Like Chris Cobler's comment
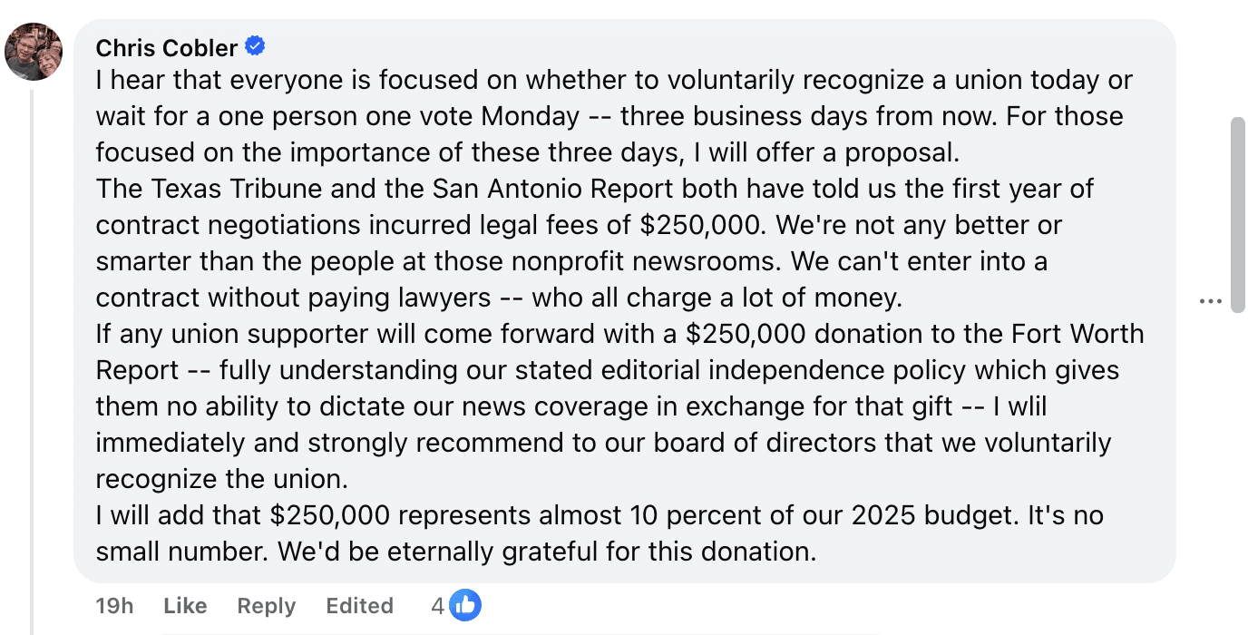This screenshot has height=635, width=1248. (184, 605)
